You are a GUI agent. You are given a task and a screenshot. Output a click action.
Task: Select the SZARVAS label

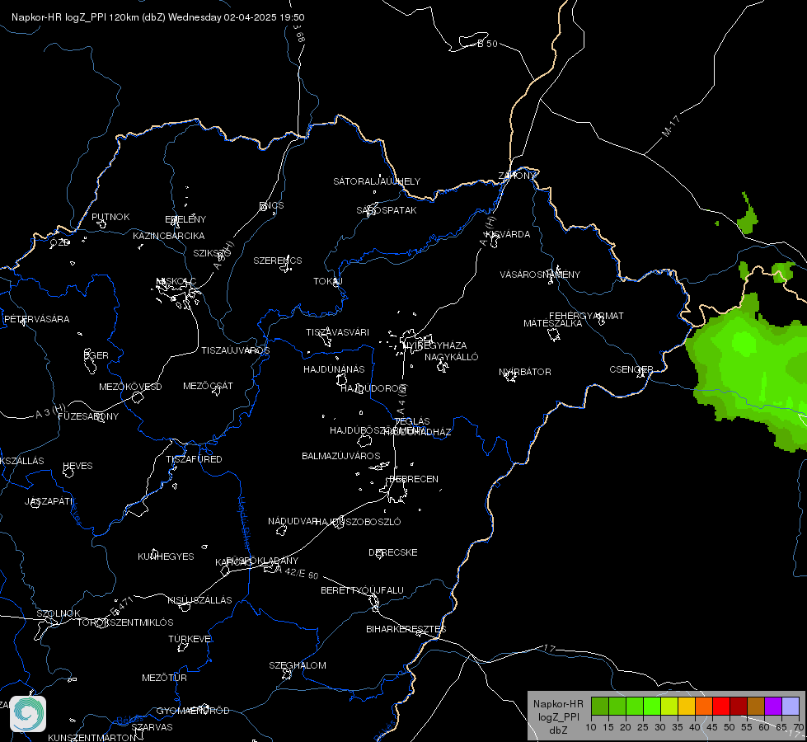tap(152, 727)
